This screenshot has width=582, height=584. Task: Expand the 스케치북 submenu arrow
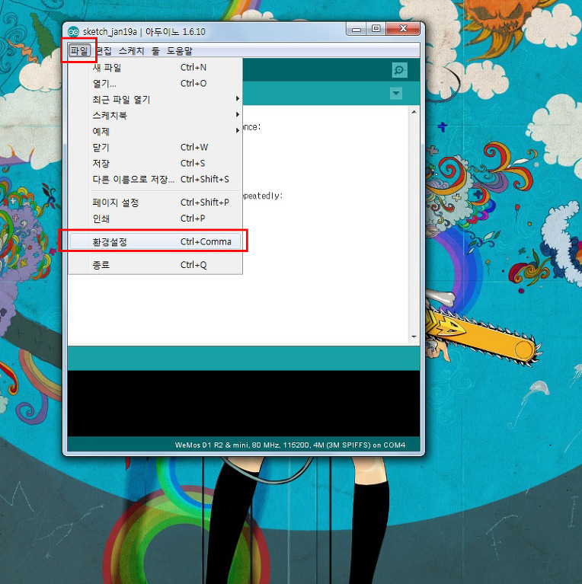click(x=238, y=115)
